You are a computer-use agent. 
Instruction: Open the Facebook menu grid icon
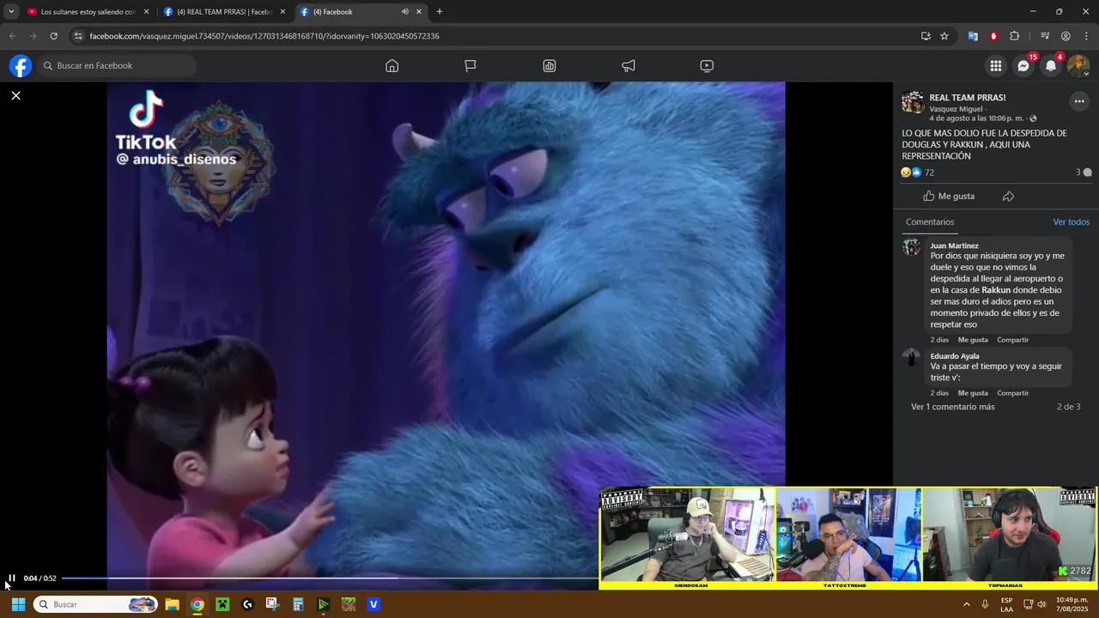(996, 66)
